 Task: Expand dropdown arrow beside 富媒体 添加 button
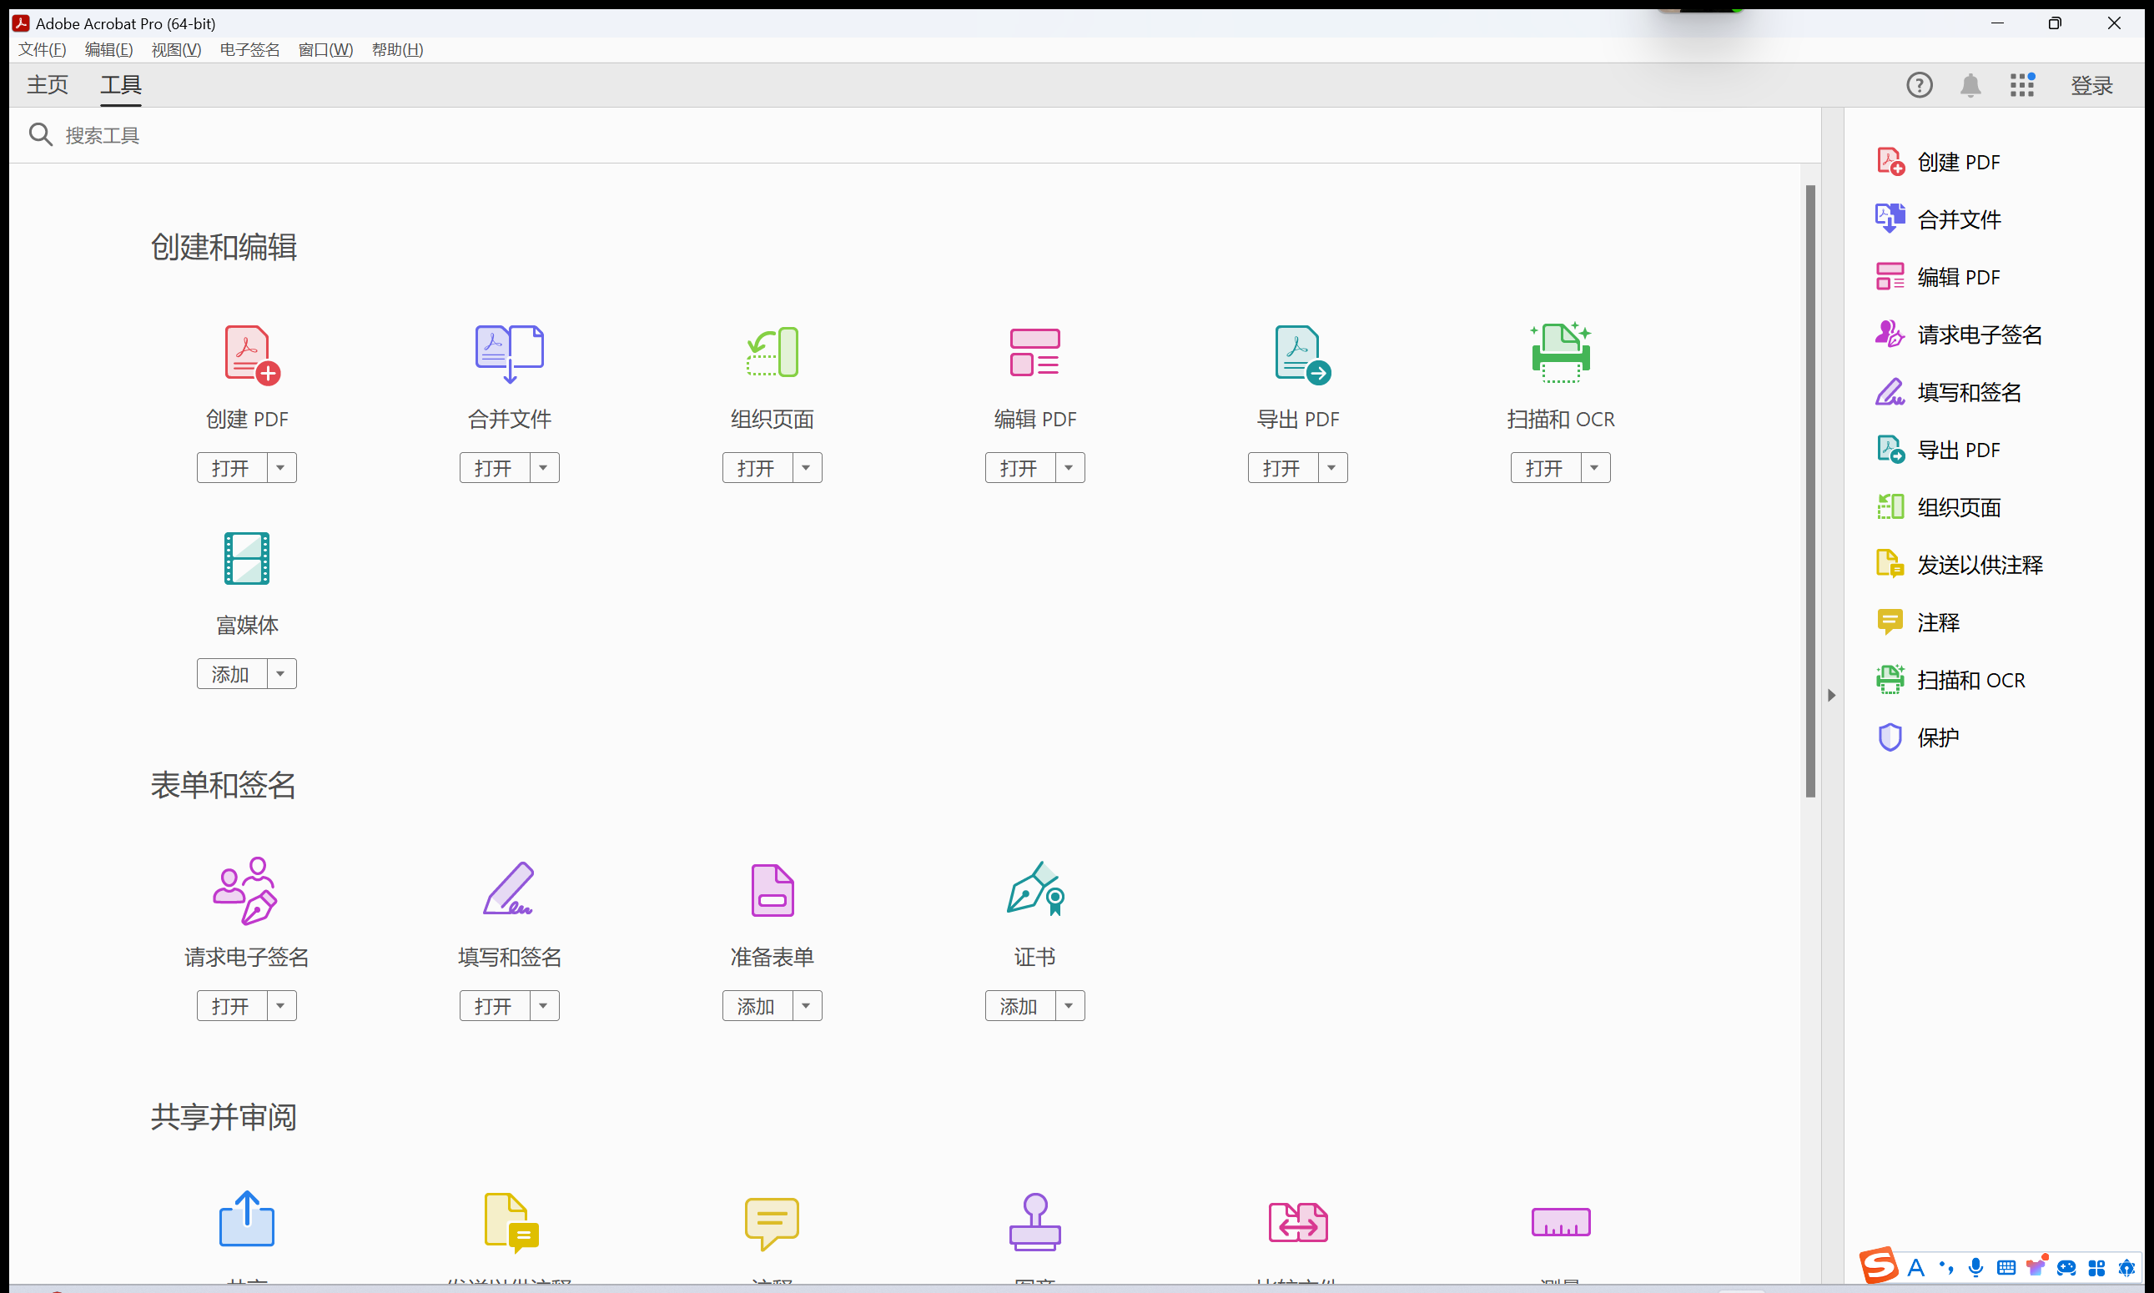[280, 673]
